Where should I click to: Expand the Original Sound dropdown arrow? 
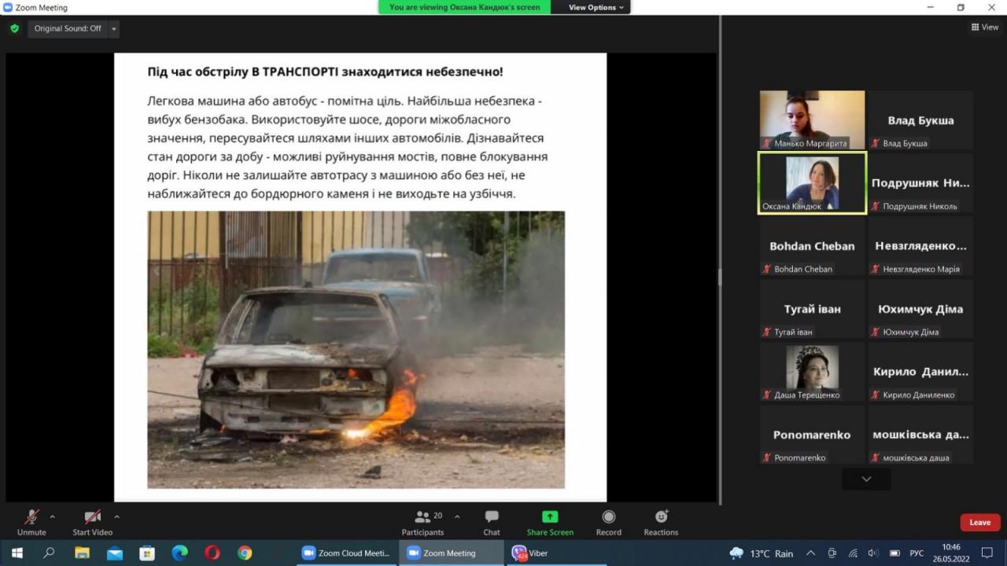click(x=114, y=29)
